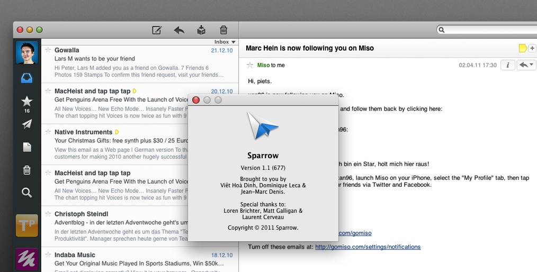Click the yellow label tag in message header
537x272 pixels.
tap(523, 48)
